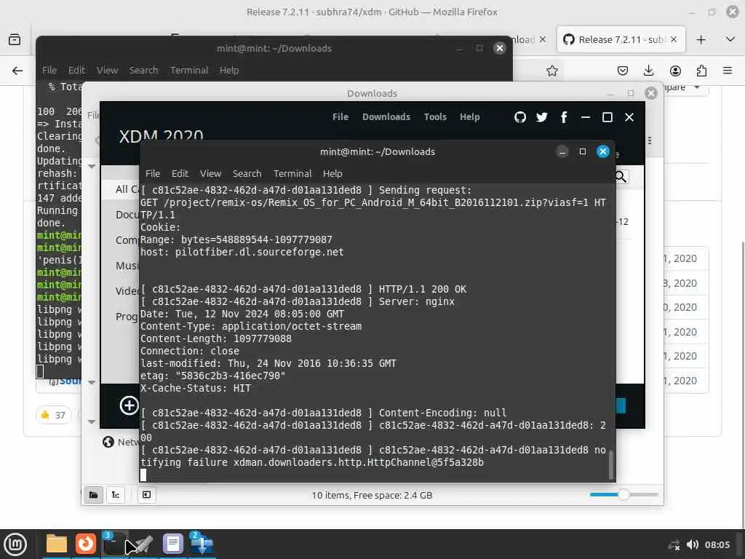Open Search menu in background terminal
This screenshot has height=559, width=745.
pos(143,71)
